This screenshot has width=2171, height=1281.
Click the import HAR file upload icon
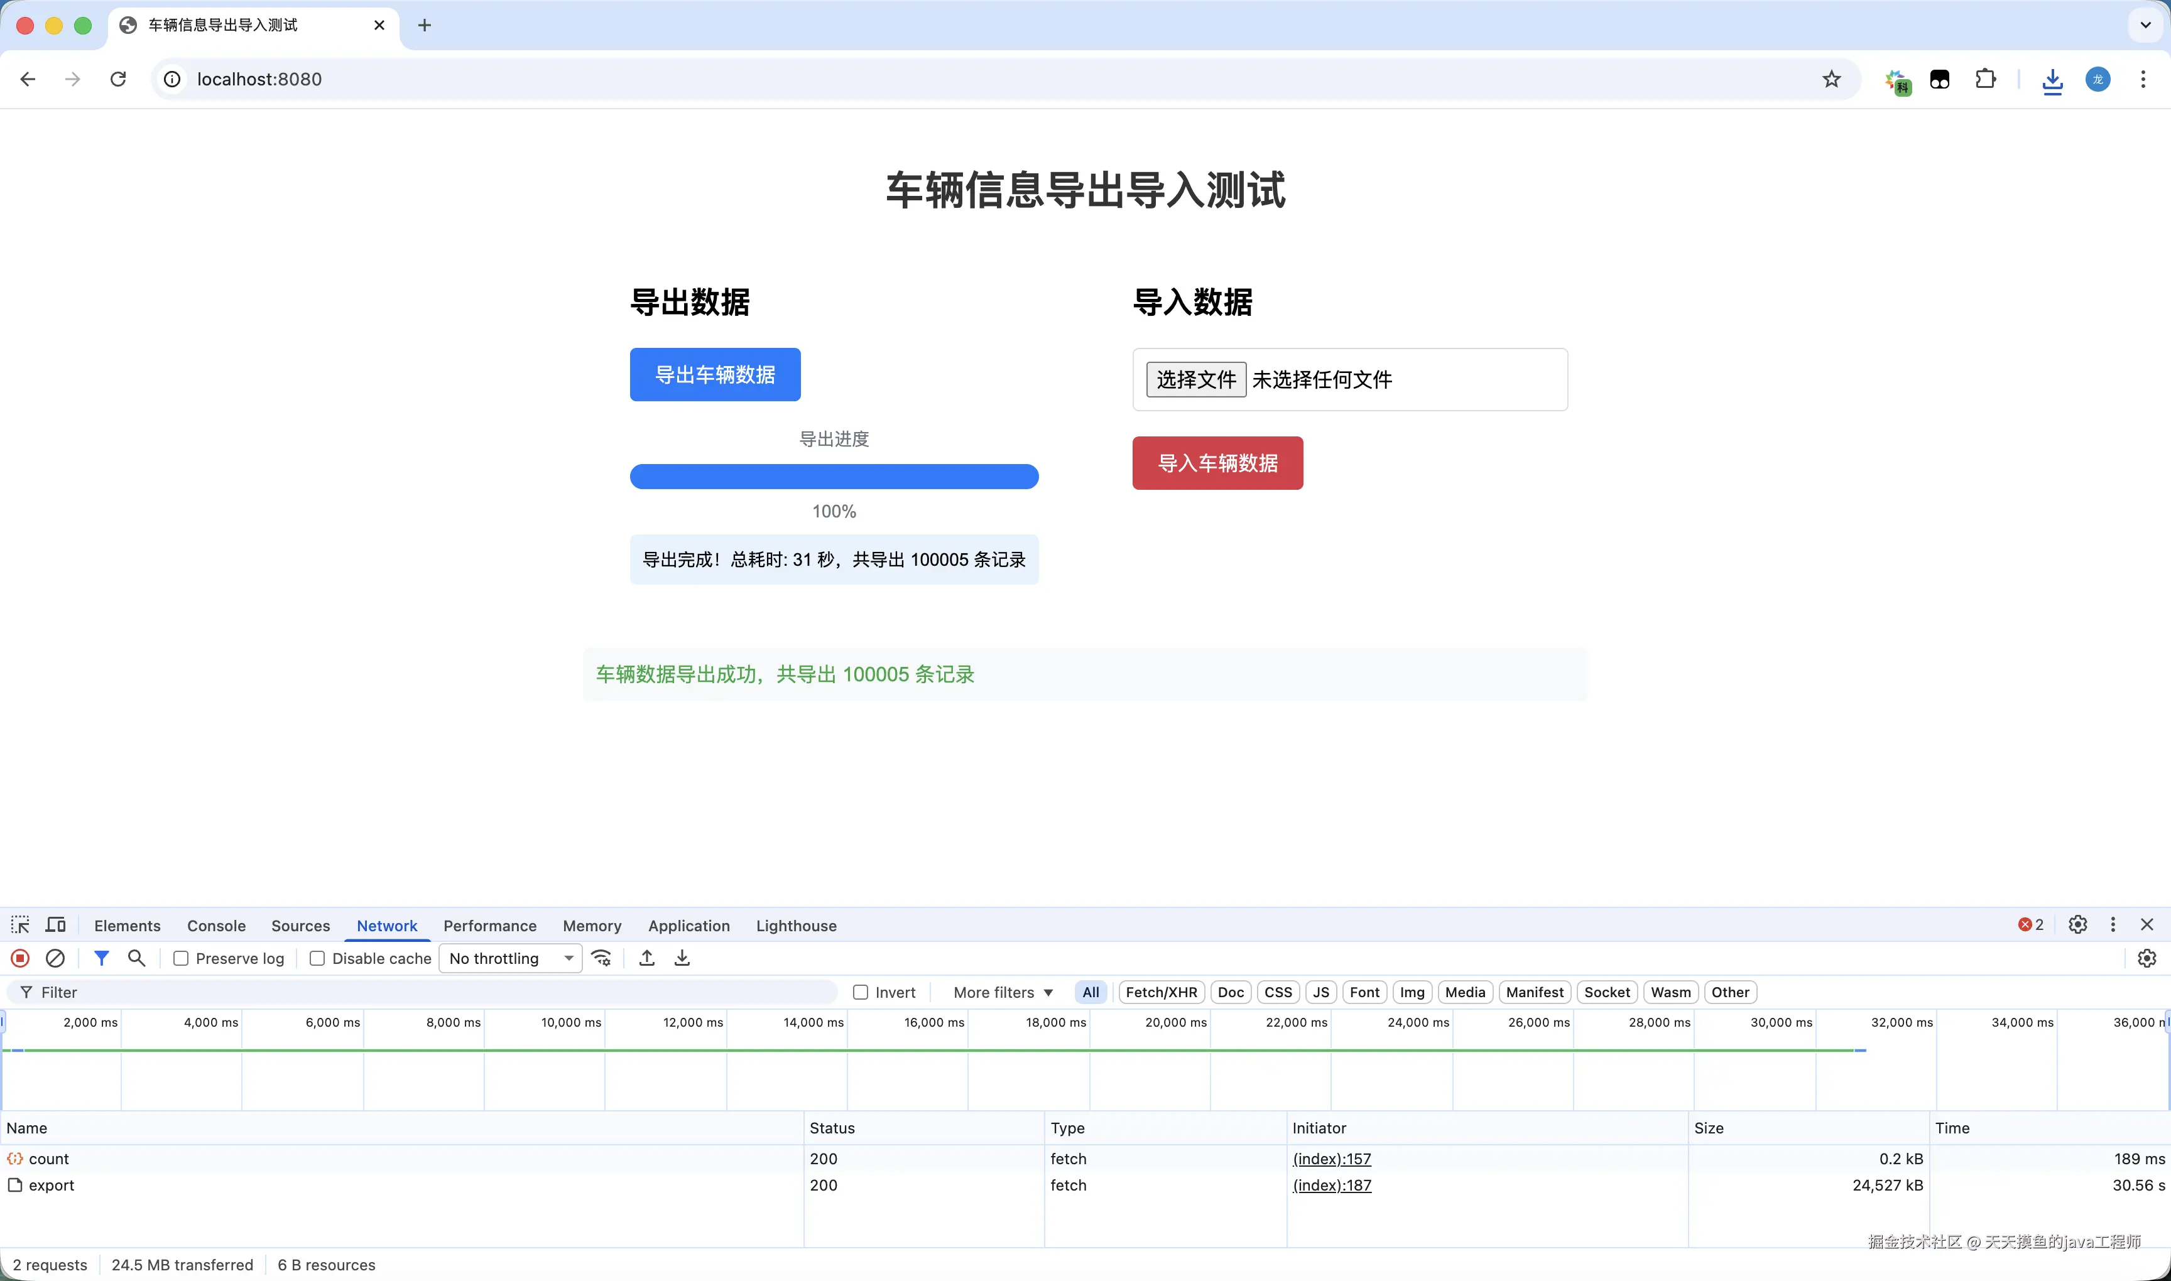coord(647,958)
